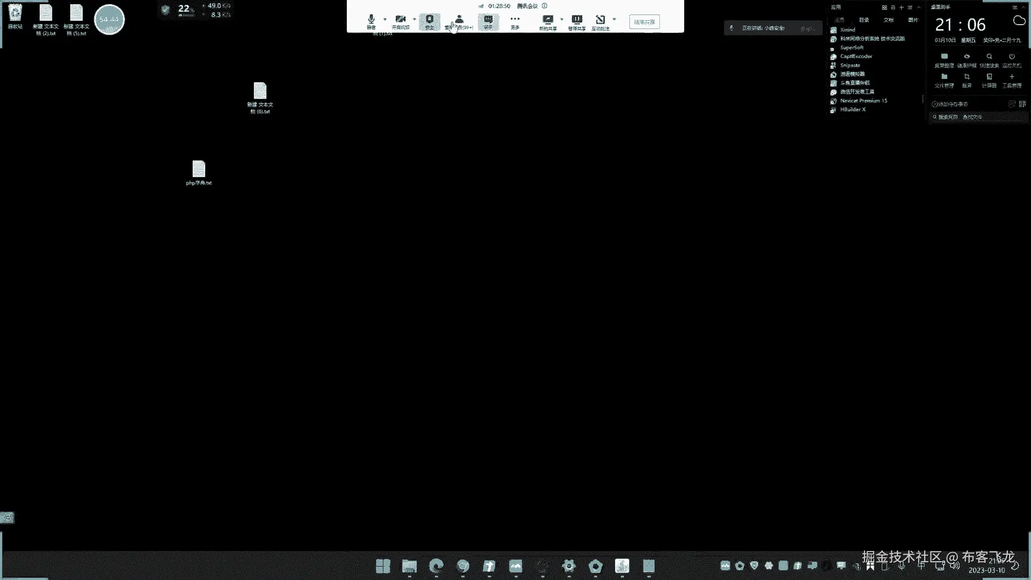Toggle the microphone mute button
Screen dimensions: 1031x580
pyautogui.click(x=371, y=20)
